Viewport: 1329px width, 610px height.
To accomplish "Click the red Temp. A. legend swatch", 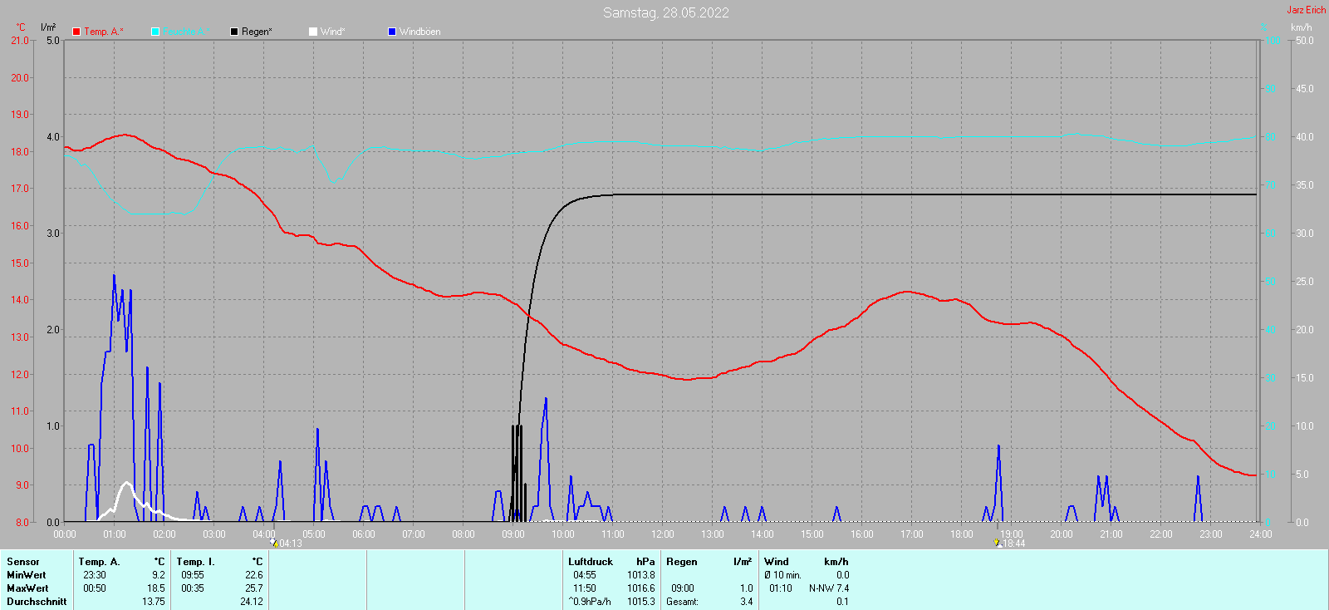I will coord(76,32).
